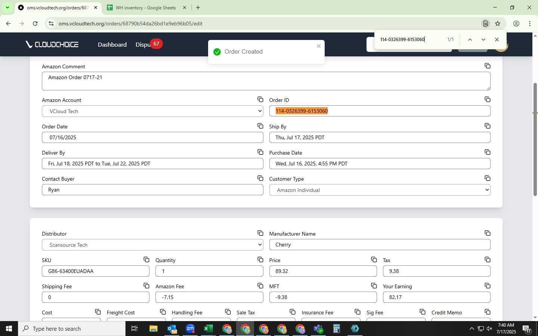Go to previous find-in-page match
Screen dimensions: 538x336
tap(470, 40)
